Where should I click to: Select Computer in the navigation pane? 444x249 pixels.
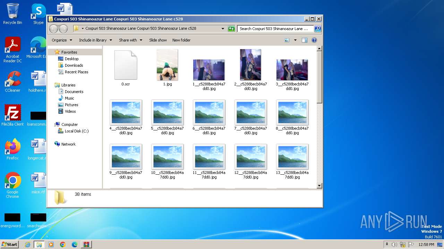(x=69, y=124)
